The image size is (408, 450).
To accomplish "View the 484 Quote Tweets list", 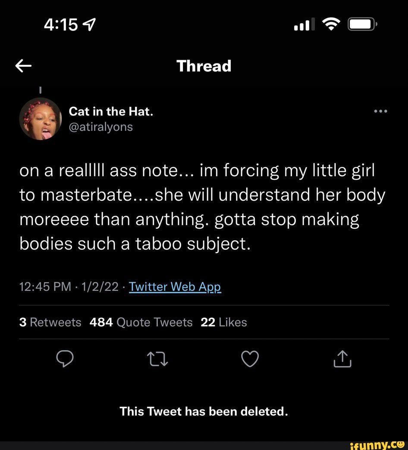I will [x=141, y=322].
